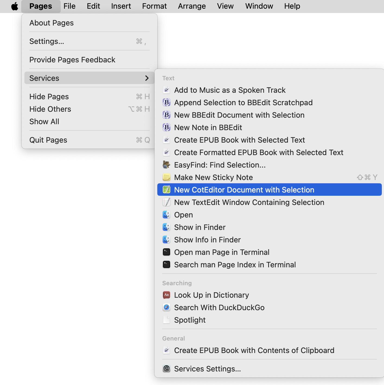Select EasyFind: Find Selection…
The height and width of the screenshot is (385, 384).
pos(270,165)
